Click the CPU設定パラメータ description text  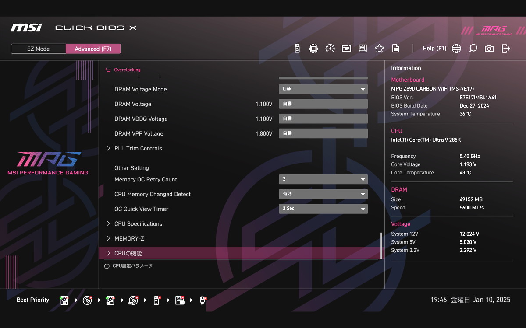[x=133, y=266]
